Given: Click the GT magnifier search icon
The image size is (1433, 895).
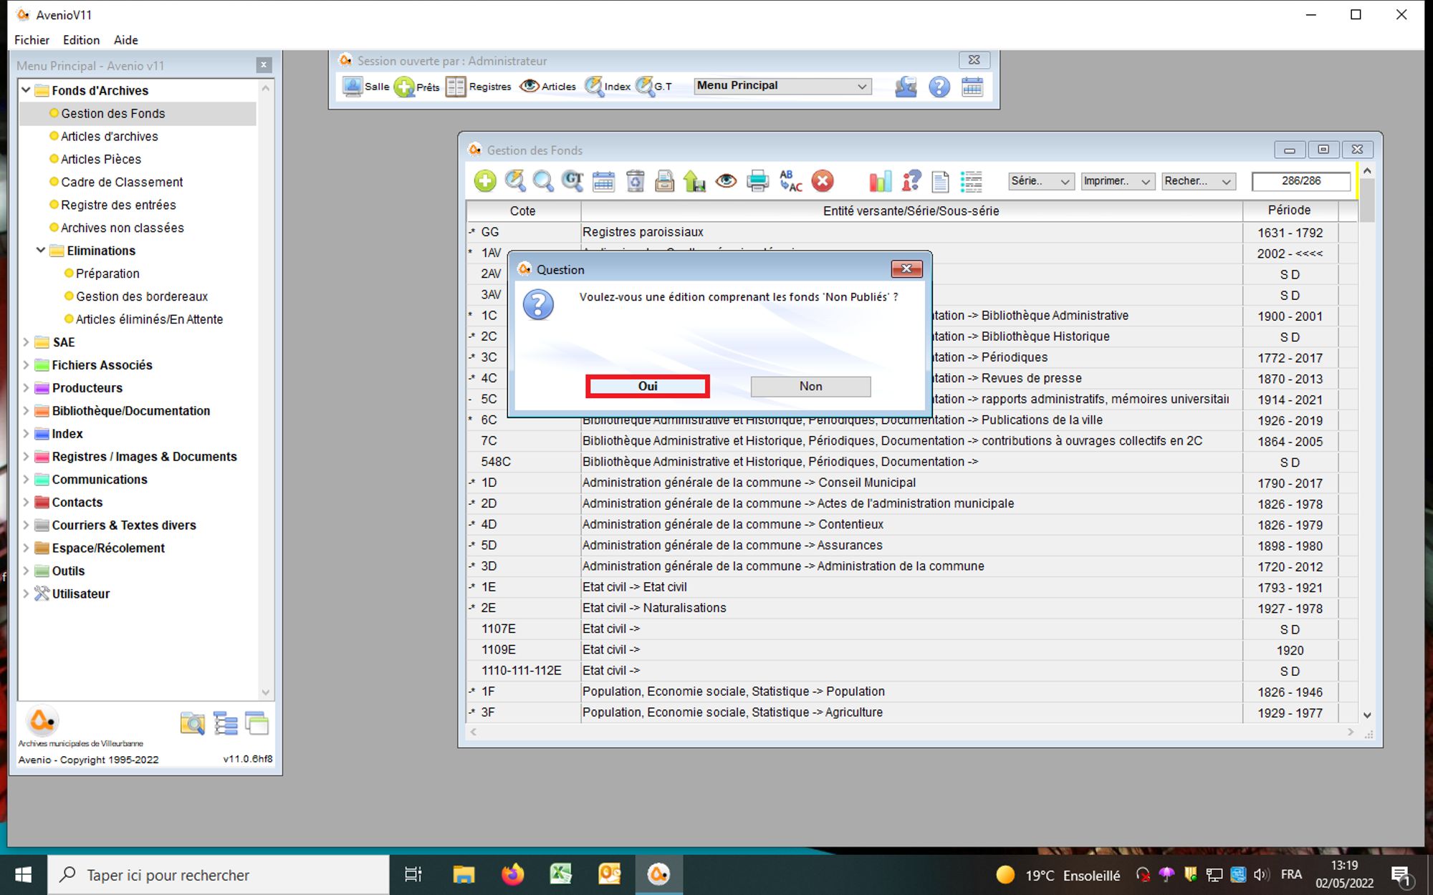Looking at the screenshot, I should pyautogui.click(x=572, y=181).
